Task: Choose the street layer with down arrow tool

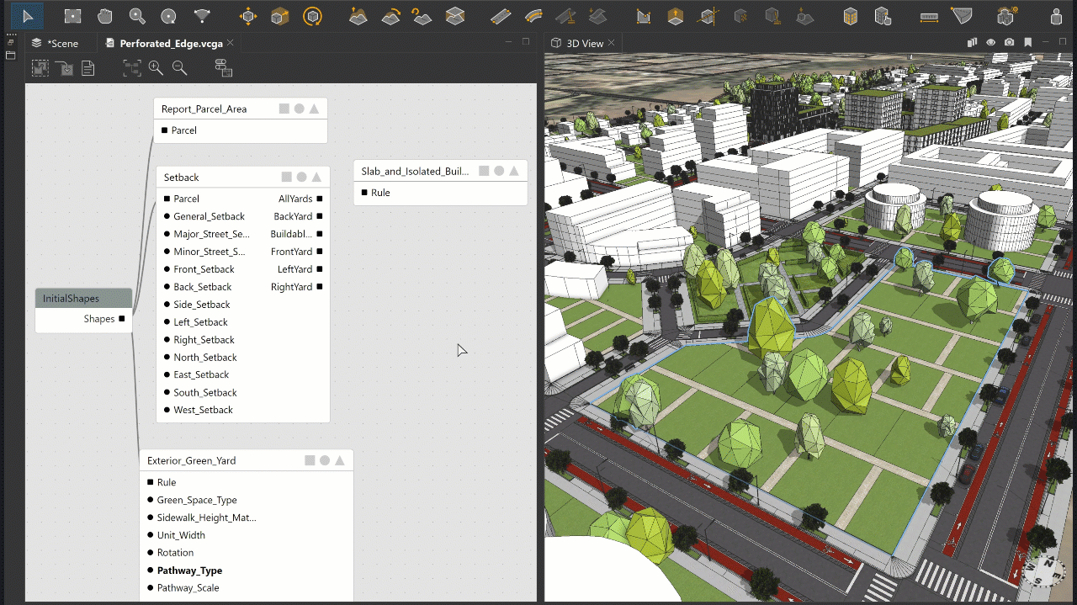Action: (x=597, y=16)
